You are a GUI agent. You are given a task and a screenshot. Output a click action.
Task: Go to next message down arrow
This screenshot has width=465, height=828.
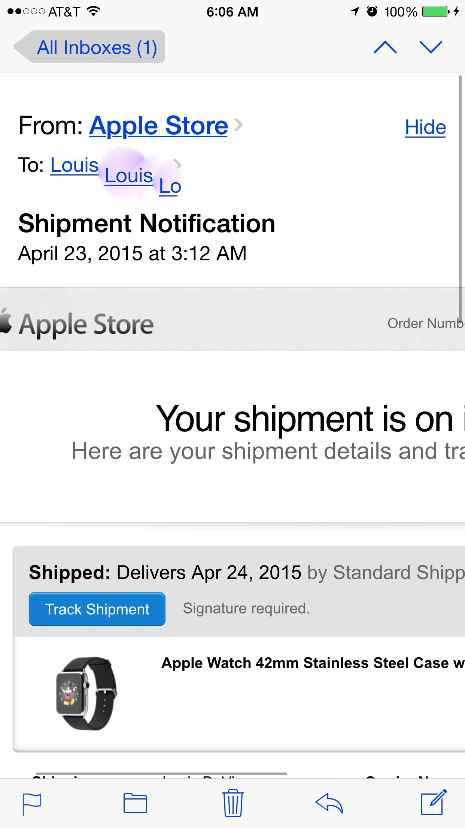[x=431, y=47]
